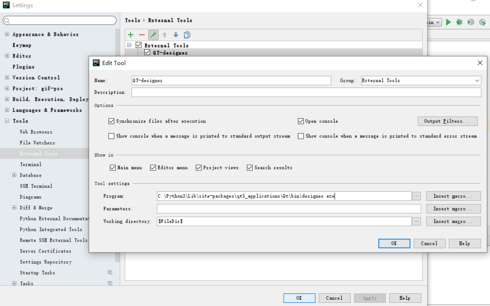Browse for Working directory with ellipsis button
The image size is (490, 306).
416,221
